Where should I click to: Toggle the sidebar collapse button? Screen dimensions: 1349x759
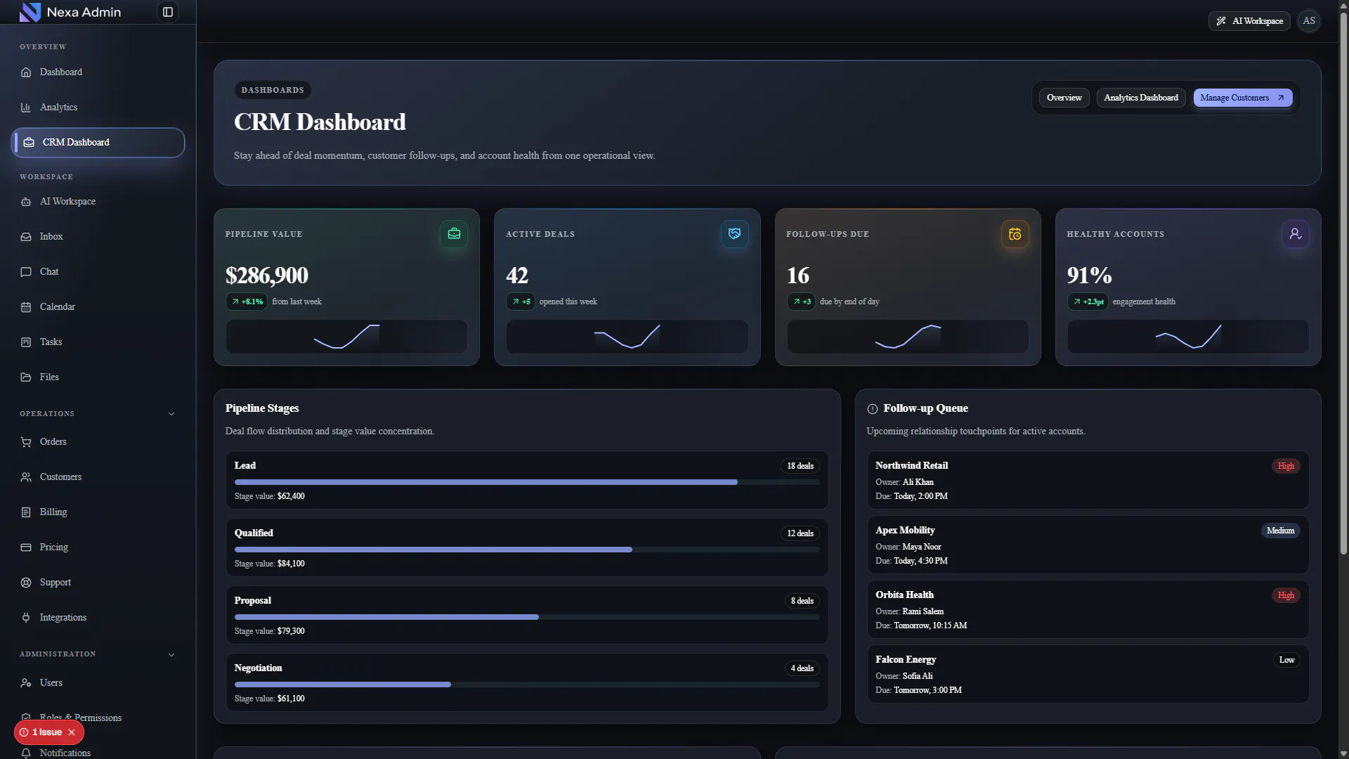click(168, 12)
